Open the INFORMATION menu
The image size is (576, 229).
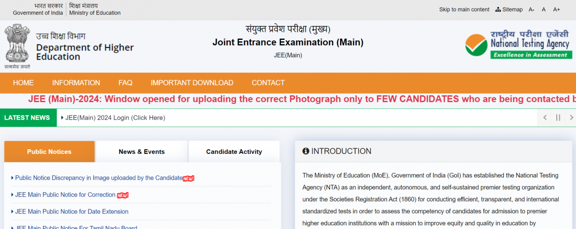76,83
